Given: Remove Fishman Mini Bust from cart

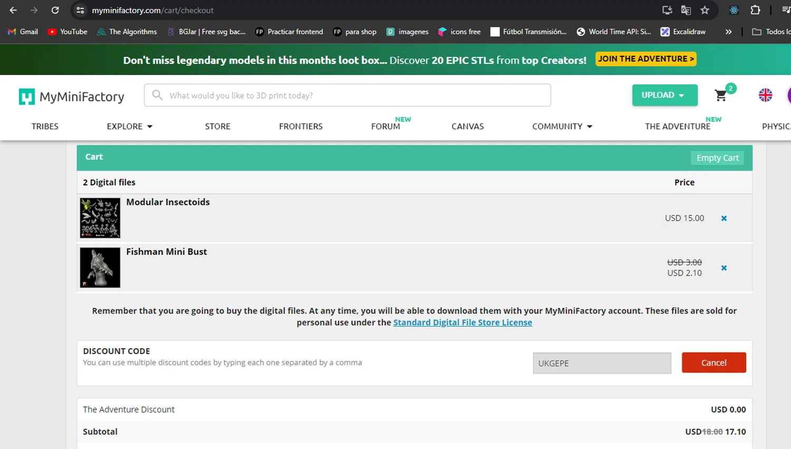Looking at the screenshot, I should click(x=724, y=268).
